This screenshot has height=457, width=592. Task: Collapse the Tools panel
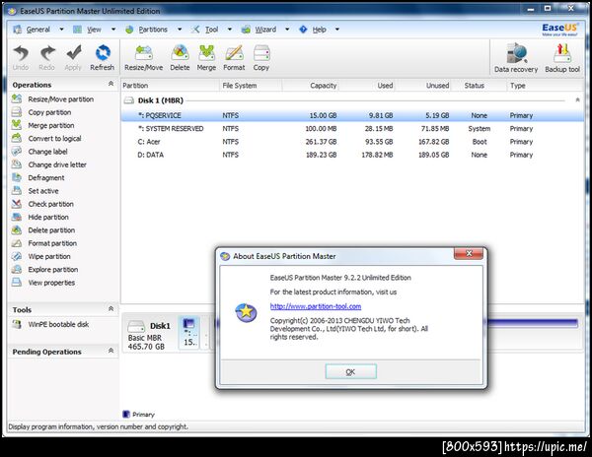111,309
